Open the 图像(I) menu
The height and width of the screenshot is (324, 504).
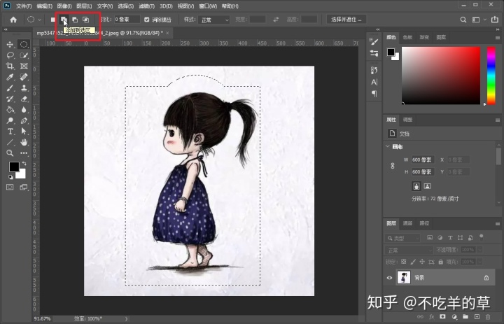(64, 6)
